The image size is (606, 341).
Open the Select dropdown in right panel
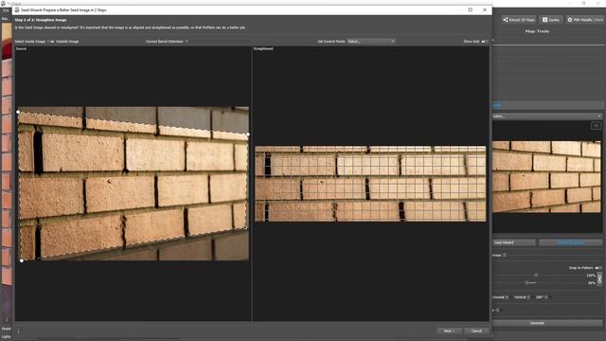click(547, 116)
